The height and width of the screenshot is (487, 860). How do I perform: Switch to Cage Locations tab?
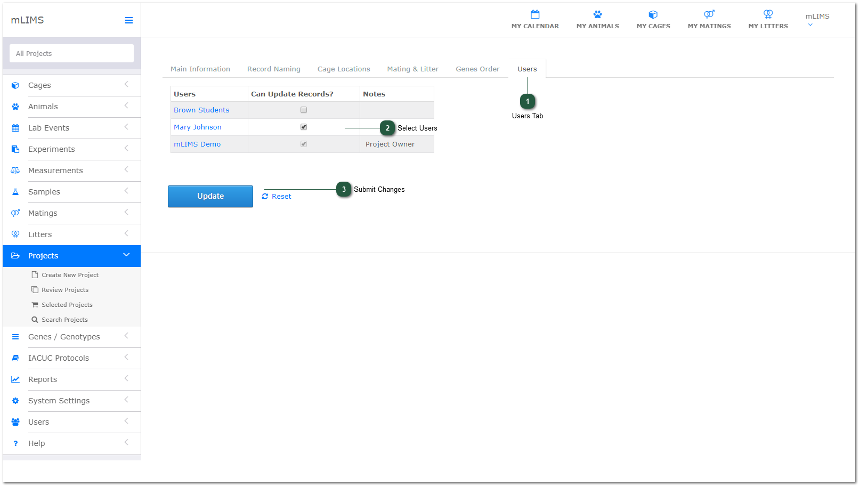click(344, 69)
